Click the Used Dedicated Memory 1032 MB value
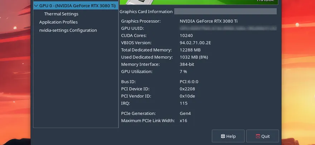The width and height of the screenshot is (315, 145). (194, 57)
